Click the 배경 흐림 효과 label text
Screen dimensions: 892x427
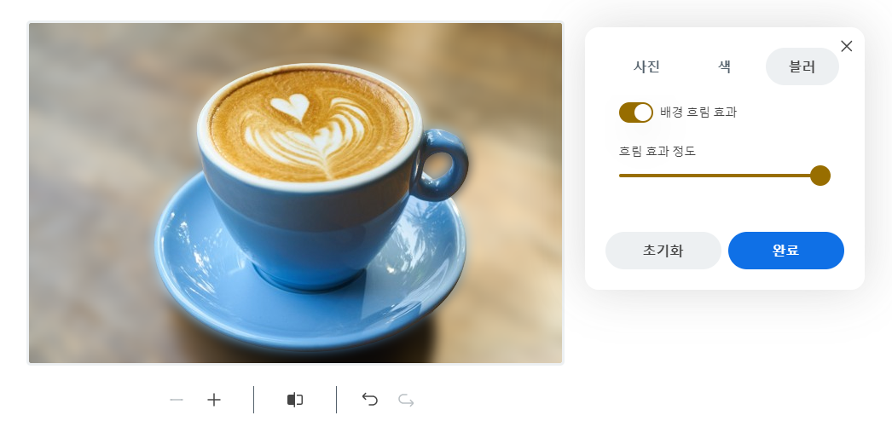pos(698,113)
